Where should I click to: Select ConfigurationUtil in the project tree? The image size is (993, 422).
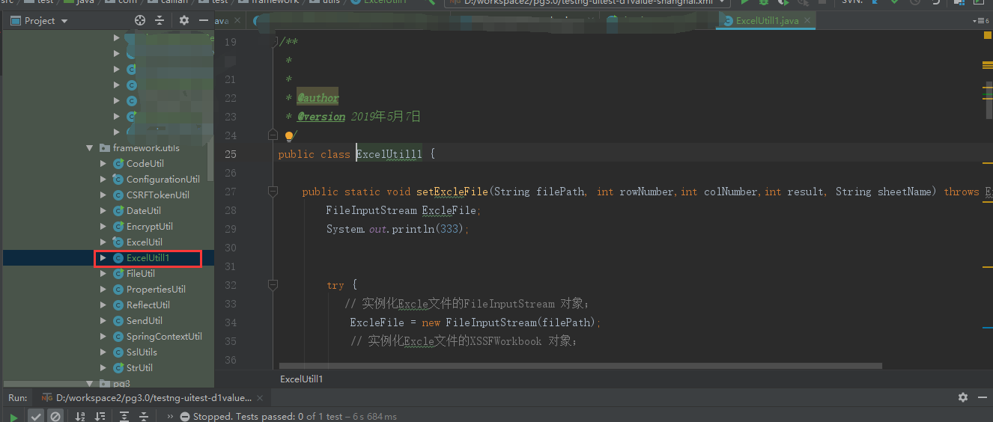pos(163,180)
